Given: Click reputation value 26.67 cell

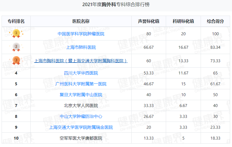Looking at the screenshot, I should [x=149, y=117].
